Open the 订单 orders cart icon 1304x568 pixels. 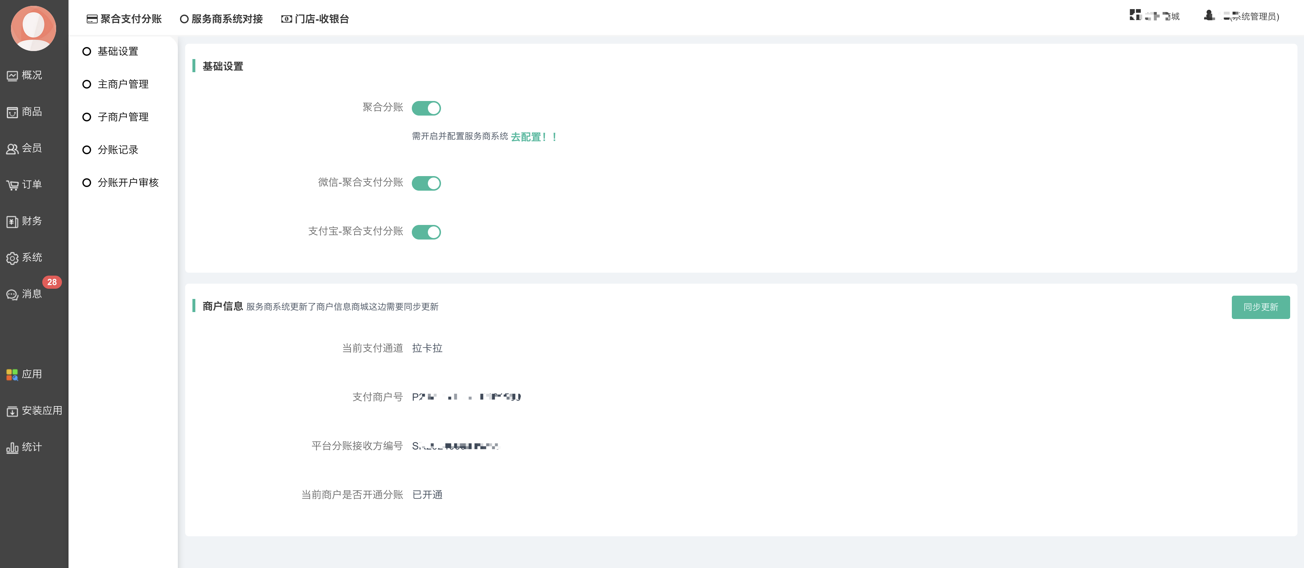point(12,185)
